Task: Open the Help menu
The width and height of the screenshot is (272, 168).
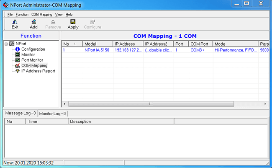Action: tap(69, 15)
